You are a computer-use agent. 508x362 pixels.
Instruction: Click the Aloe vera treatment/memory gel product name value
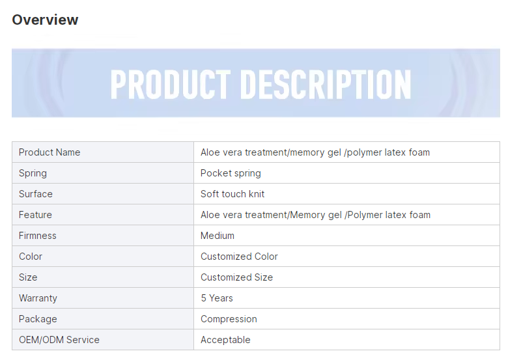(x=315, y=152)
